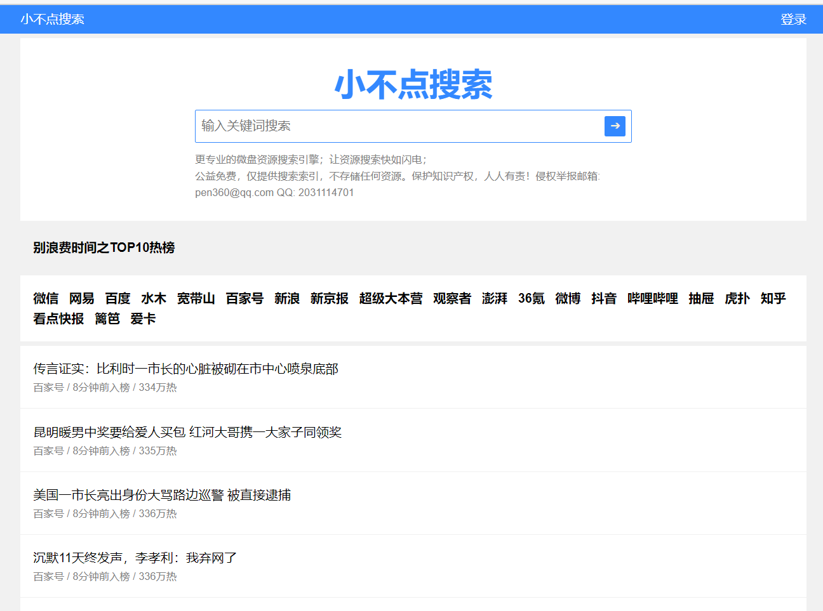
Task: Select the 爱卡 tab
Action: click(143, 319)
